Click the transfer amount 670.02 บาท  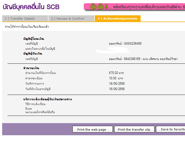point(116,73)
